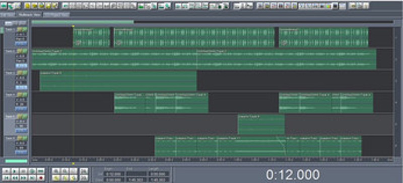Select the single long clip on Track 3
Screen dimensions: 403x183
(118, 81)
